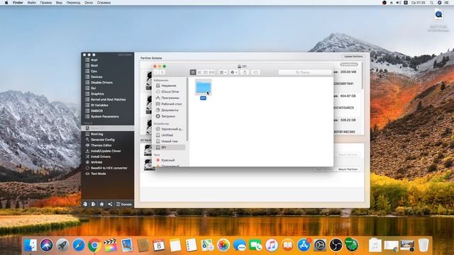Open the Вид menu

[59, 3]
